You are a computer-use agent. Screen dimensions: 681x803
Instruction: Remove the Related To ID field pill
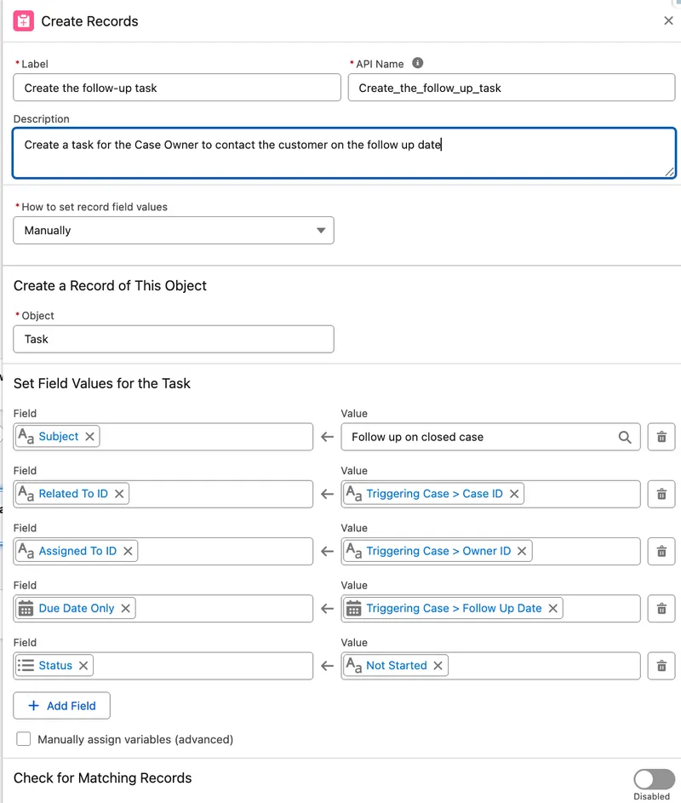[x=119, y=494]
